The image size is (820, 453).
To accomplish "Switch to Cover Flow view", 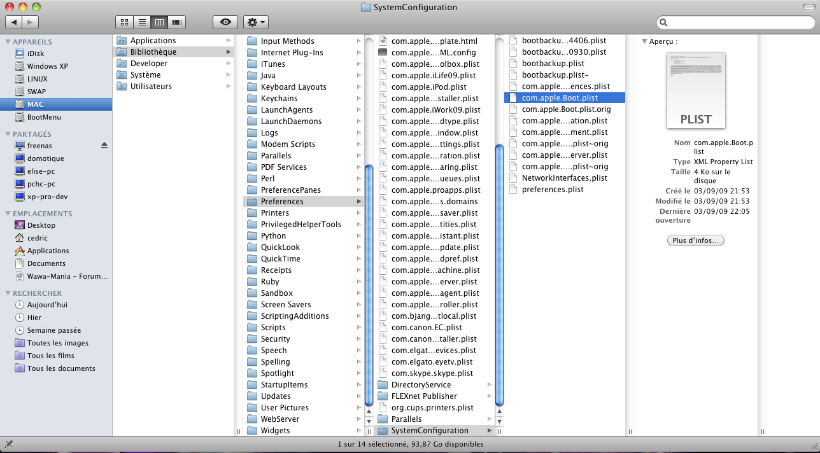I will pyautogui.click(x=176, y=22).
